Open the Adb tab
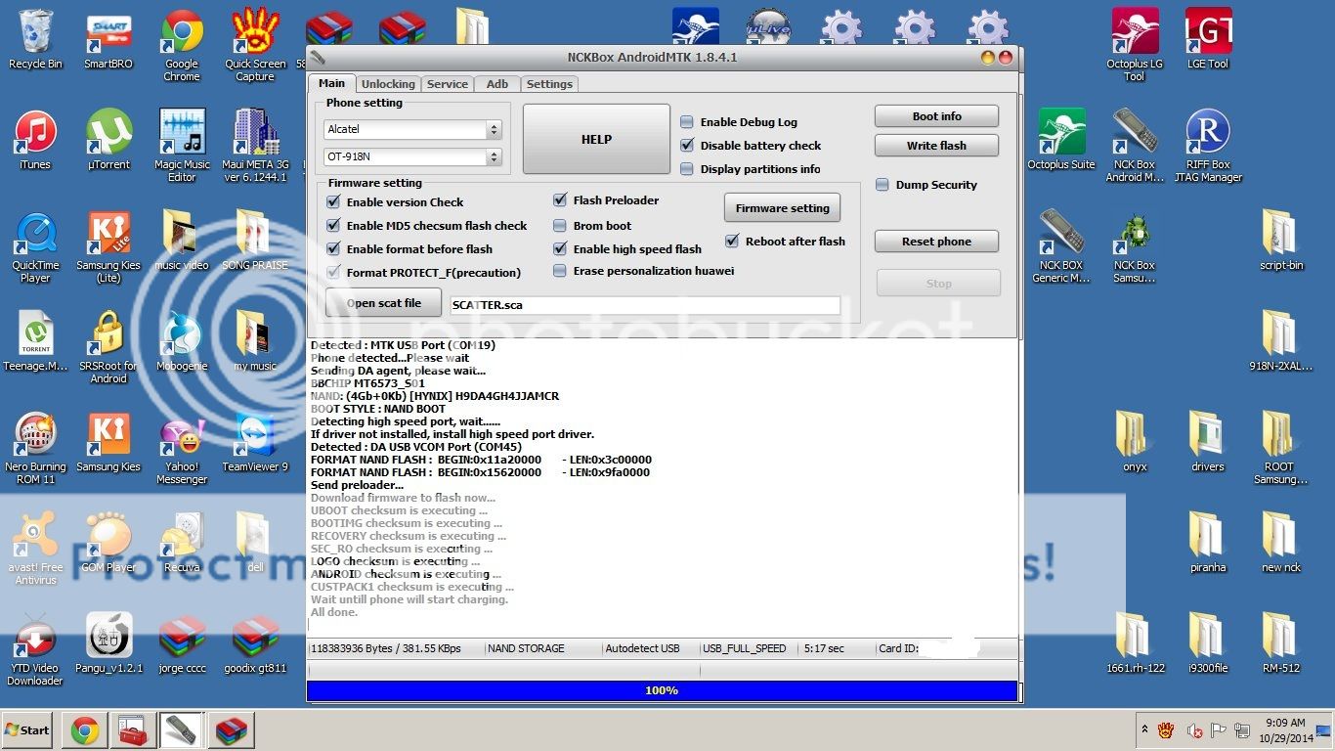The height and width of the screenshot is (751, 1335). tap(496, 84)
